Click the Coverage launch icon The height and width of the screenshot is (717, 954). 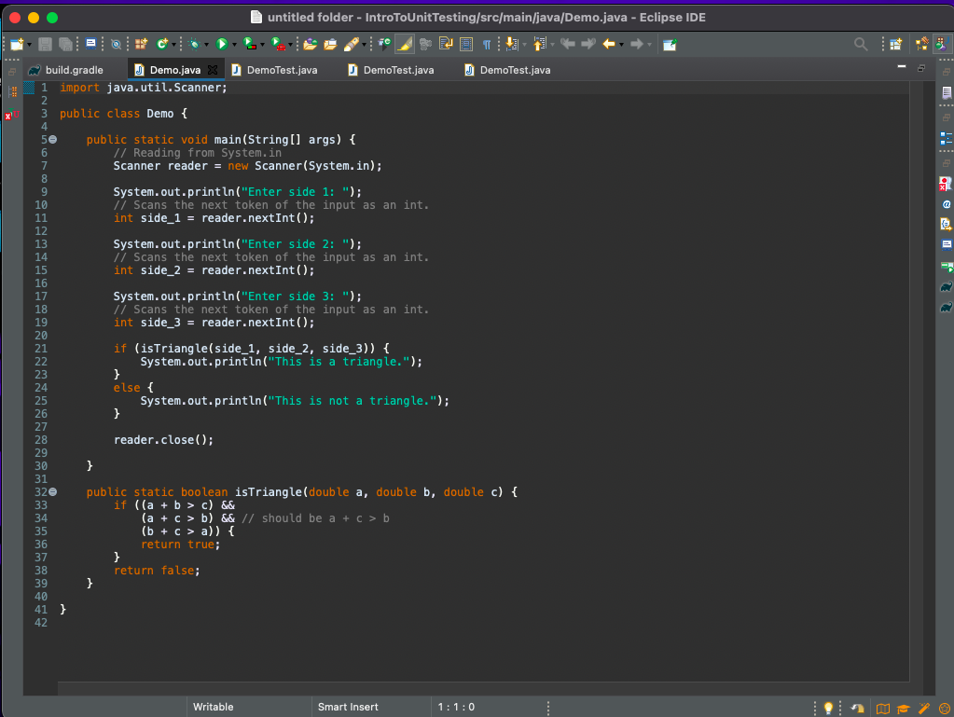click(x=249, y=44)
